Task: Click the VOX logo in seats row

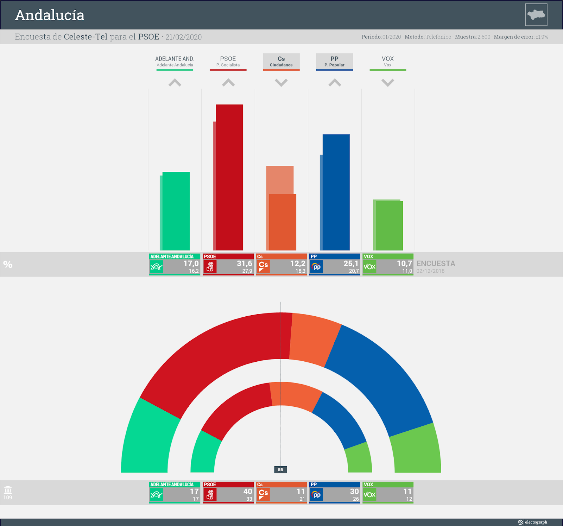Action: 369,495
